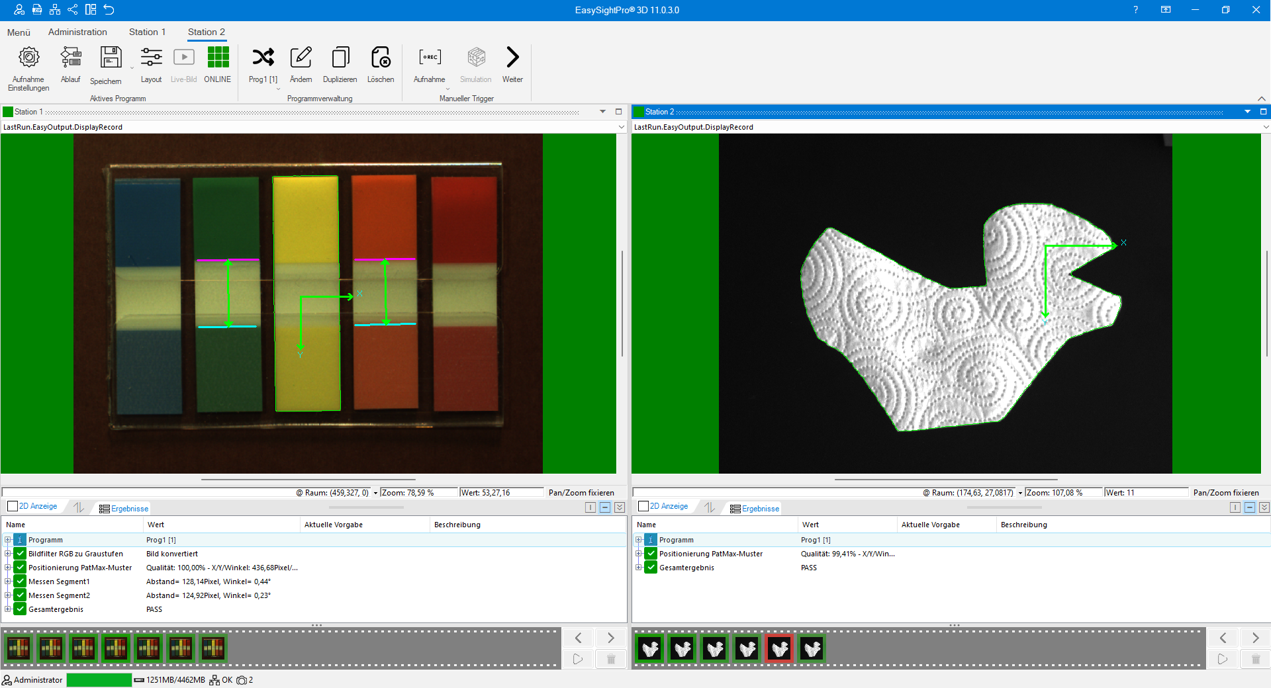Toggle the ONLINE grid icon
Screen dimensions: 1271x688
pyautogui.click(x=218, y=58)
